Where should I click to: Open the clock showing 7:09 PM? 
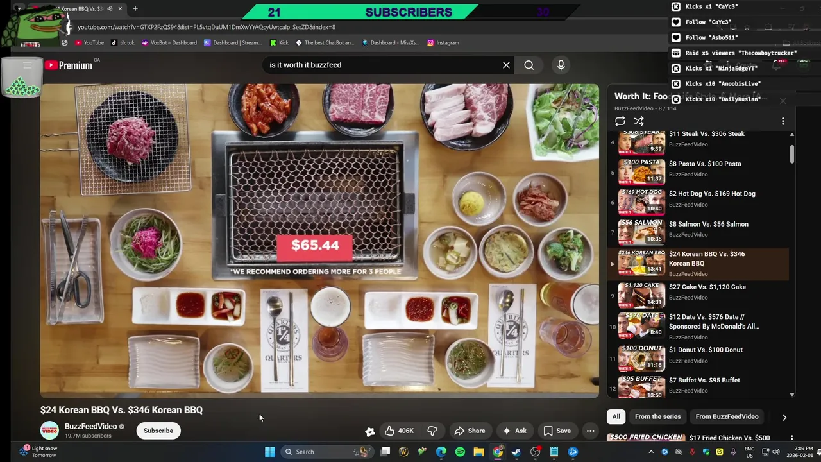point(801,452)
